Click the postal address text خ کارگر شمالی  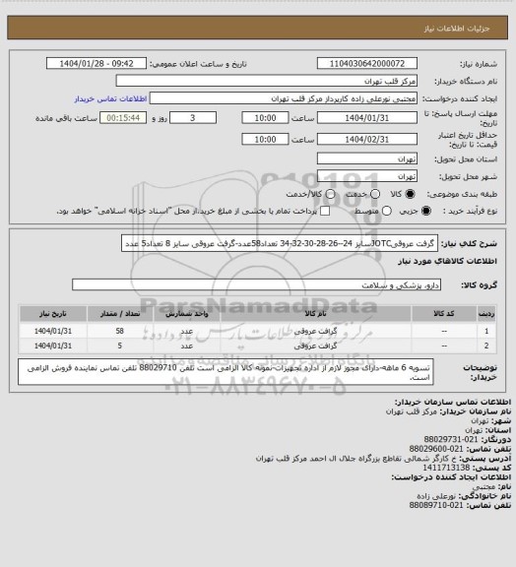[x=356, y=458]
